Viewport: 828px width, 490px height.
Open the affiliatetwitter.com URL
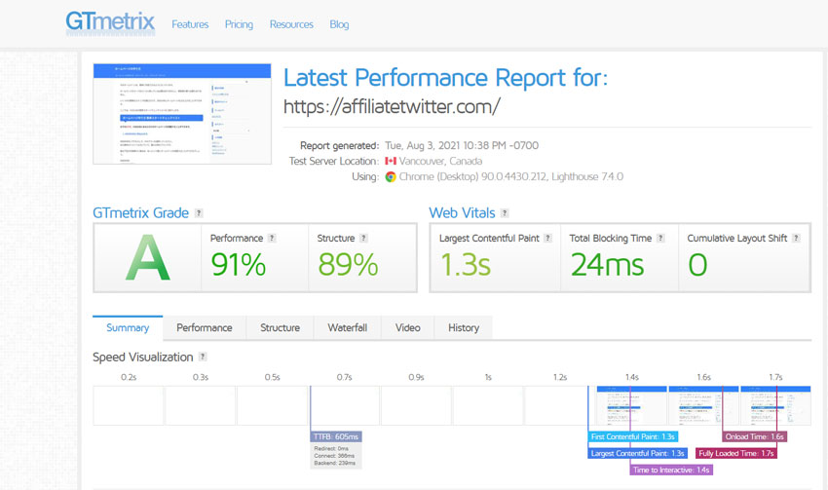[392, 106]
